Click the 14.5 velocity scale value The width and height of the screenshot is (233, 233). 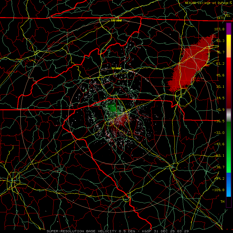click(220, 98)
